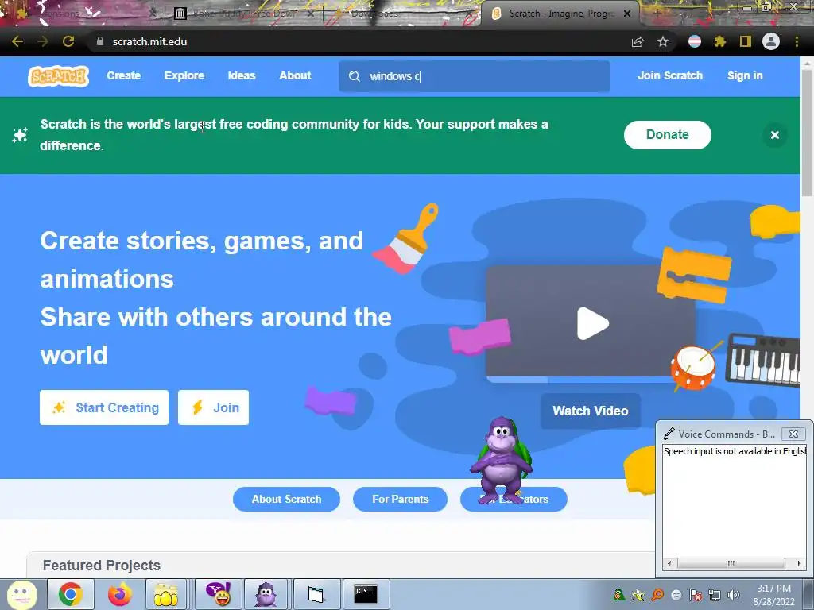The image size is (814, 610).
Task: Click the Join button with lightning bolt
Action: point(213,407)
